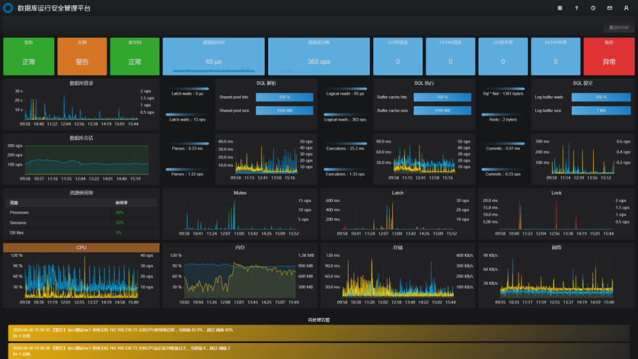Open the orange 实例 警告 status card
This screenshot has height=359, width=638.
(x=82, y=57)
